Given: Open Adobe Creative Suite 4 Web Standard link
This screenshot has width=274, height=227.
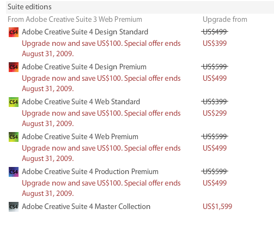Looking at the screenshot, I should [81, 102].
